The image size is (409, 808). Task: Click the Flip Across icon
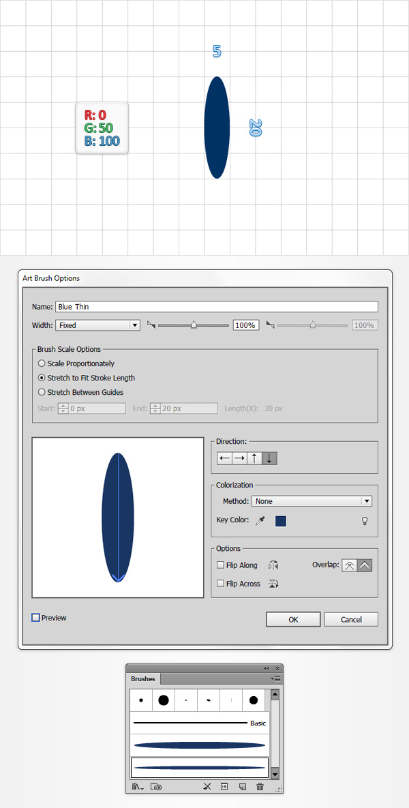tap(273, 584)
